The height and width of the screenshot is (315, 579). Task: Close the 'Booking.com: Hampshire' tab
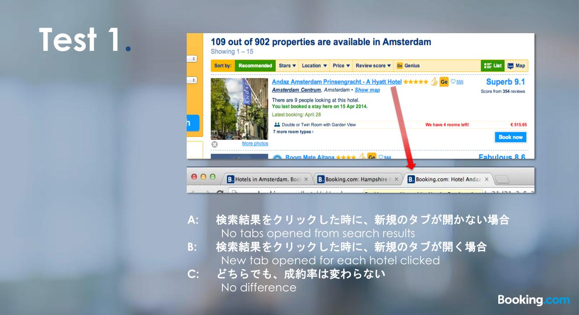tap(396, 179)
